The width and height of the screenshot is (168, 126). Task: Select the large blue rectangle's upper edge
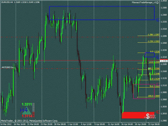click(102, 6)
